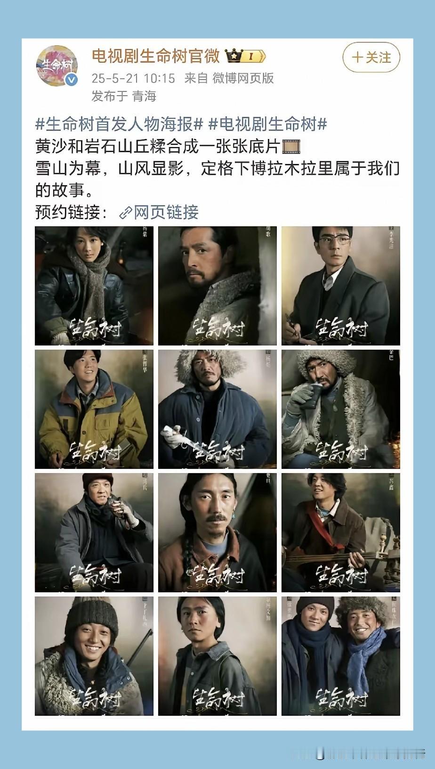Click the chain icon before 网页链接
Screen dimensions: 435x769
(x=125, y=213)
